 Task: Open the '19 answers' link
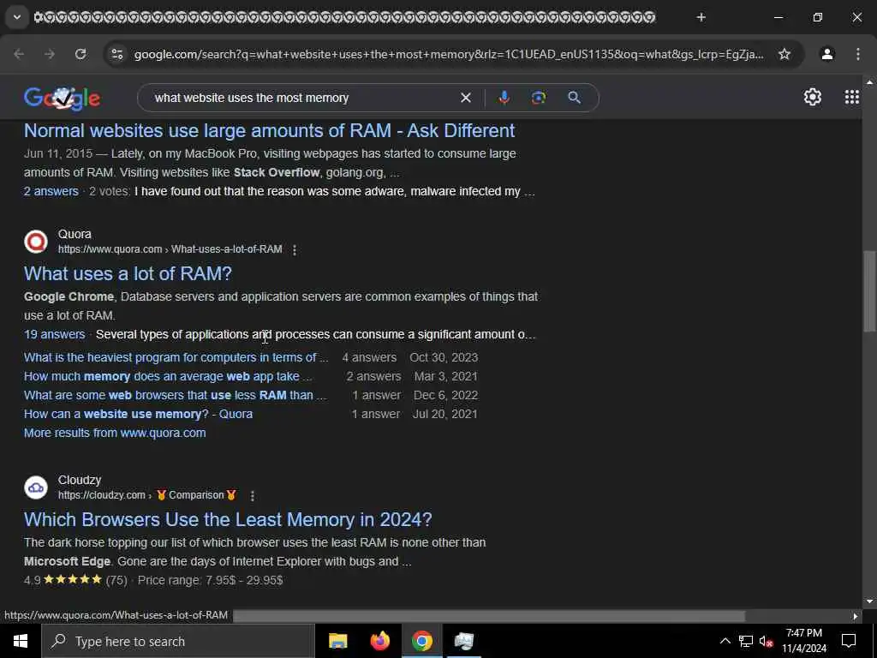(x=54, y=335)
